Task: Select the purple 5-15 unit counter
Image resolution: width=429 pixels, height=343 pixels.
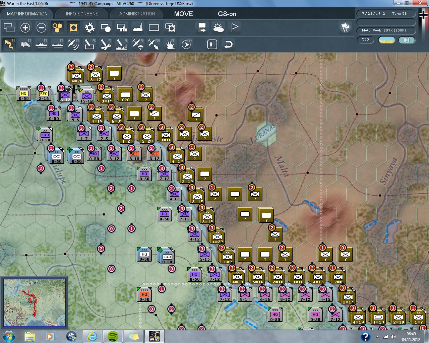Action: click(205, 255)
